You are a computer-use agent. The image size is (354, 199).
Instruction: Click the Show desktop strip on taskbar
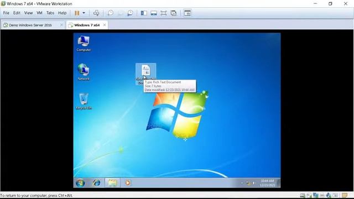point(279,183)
